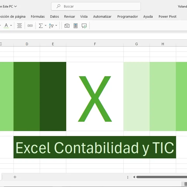Open the Ayuda tab

point(148,16)
